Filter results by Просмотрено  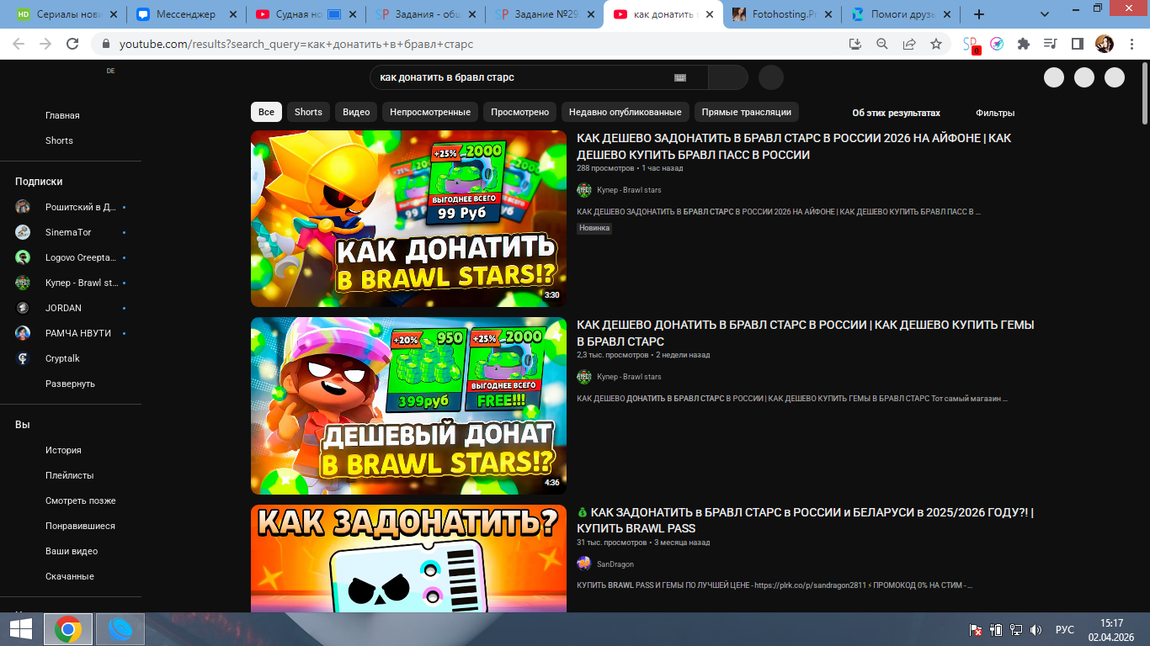(519, 112)
